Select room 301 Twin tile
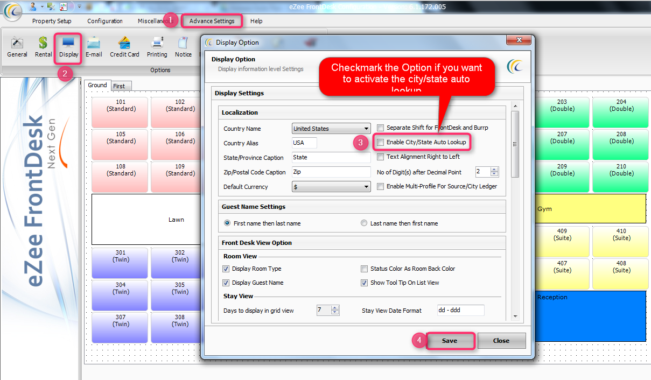 (120, 263)
